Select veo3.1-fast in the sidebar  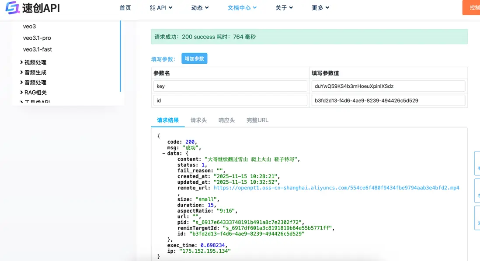click(x=37, y=49)
